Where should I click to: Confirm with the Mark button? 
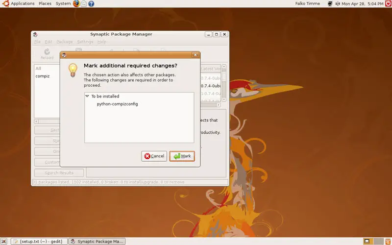182,156
